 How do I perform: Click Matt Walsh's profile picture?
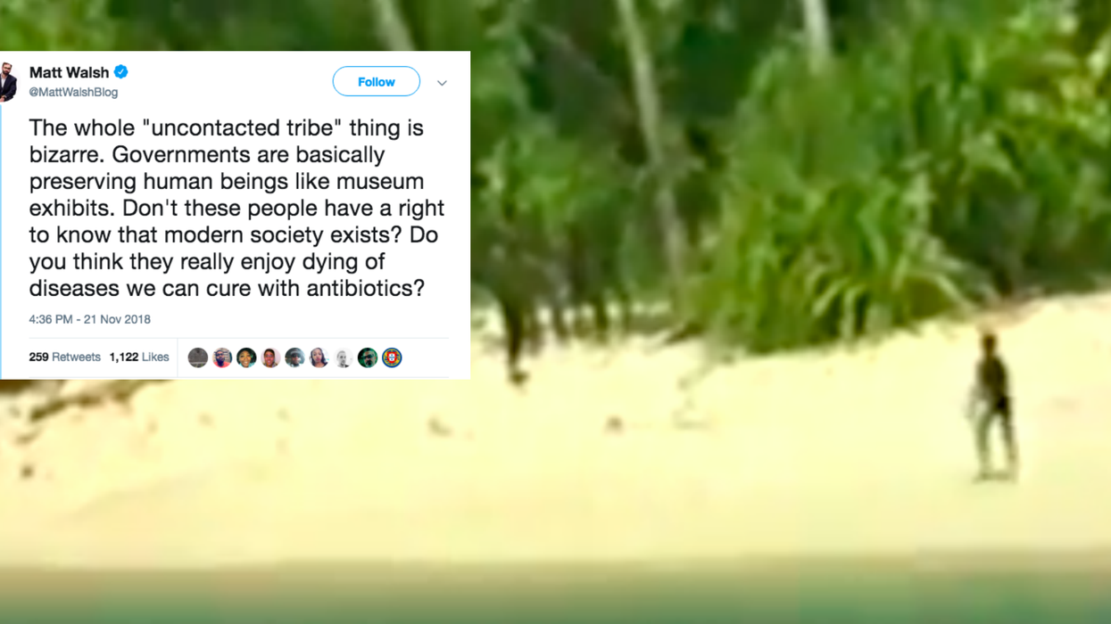pos(8,82)
